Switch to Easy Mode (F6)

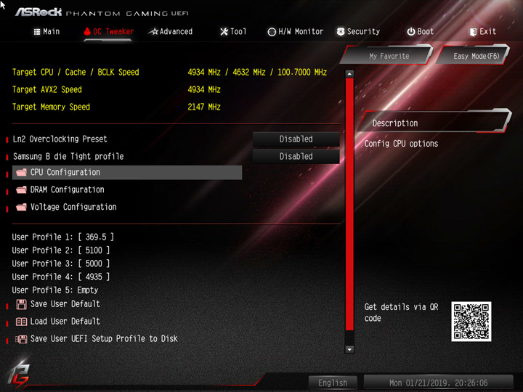(476, 56)
